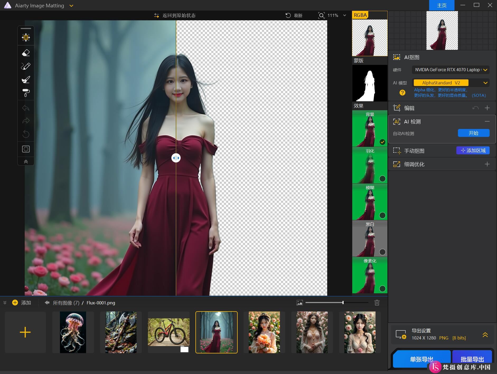This screenshot has width=497, height=374.
Task: Select the woman holding orange flower thumbnail
Action: (x=264, y=332)
